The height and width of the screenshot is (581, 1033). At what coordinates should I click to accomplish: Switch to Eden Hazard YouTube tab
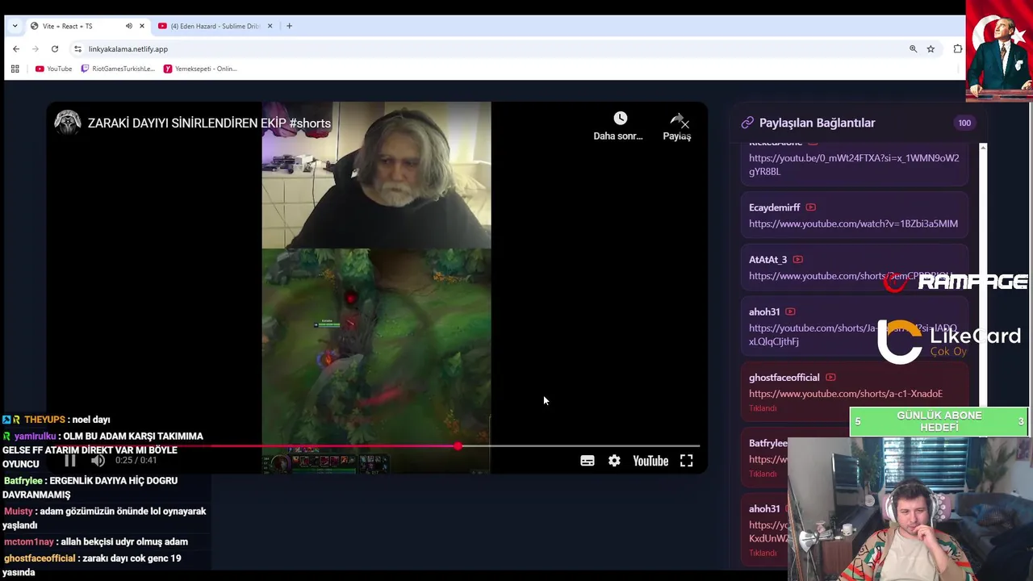pyautogui.click(x=215, y=26)
